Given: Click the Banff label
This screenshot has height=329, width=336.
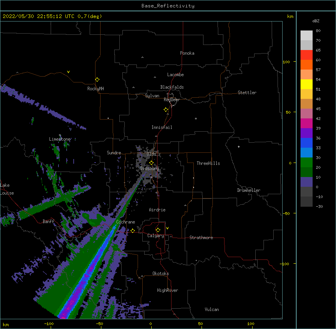Looking at the screenshot, I should (48, 222).
